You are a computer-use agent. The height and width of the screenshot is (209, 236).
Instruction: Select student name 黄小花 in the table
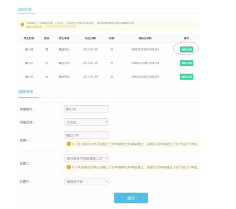pos(29,77)
